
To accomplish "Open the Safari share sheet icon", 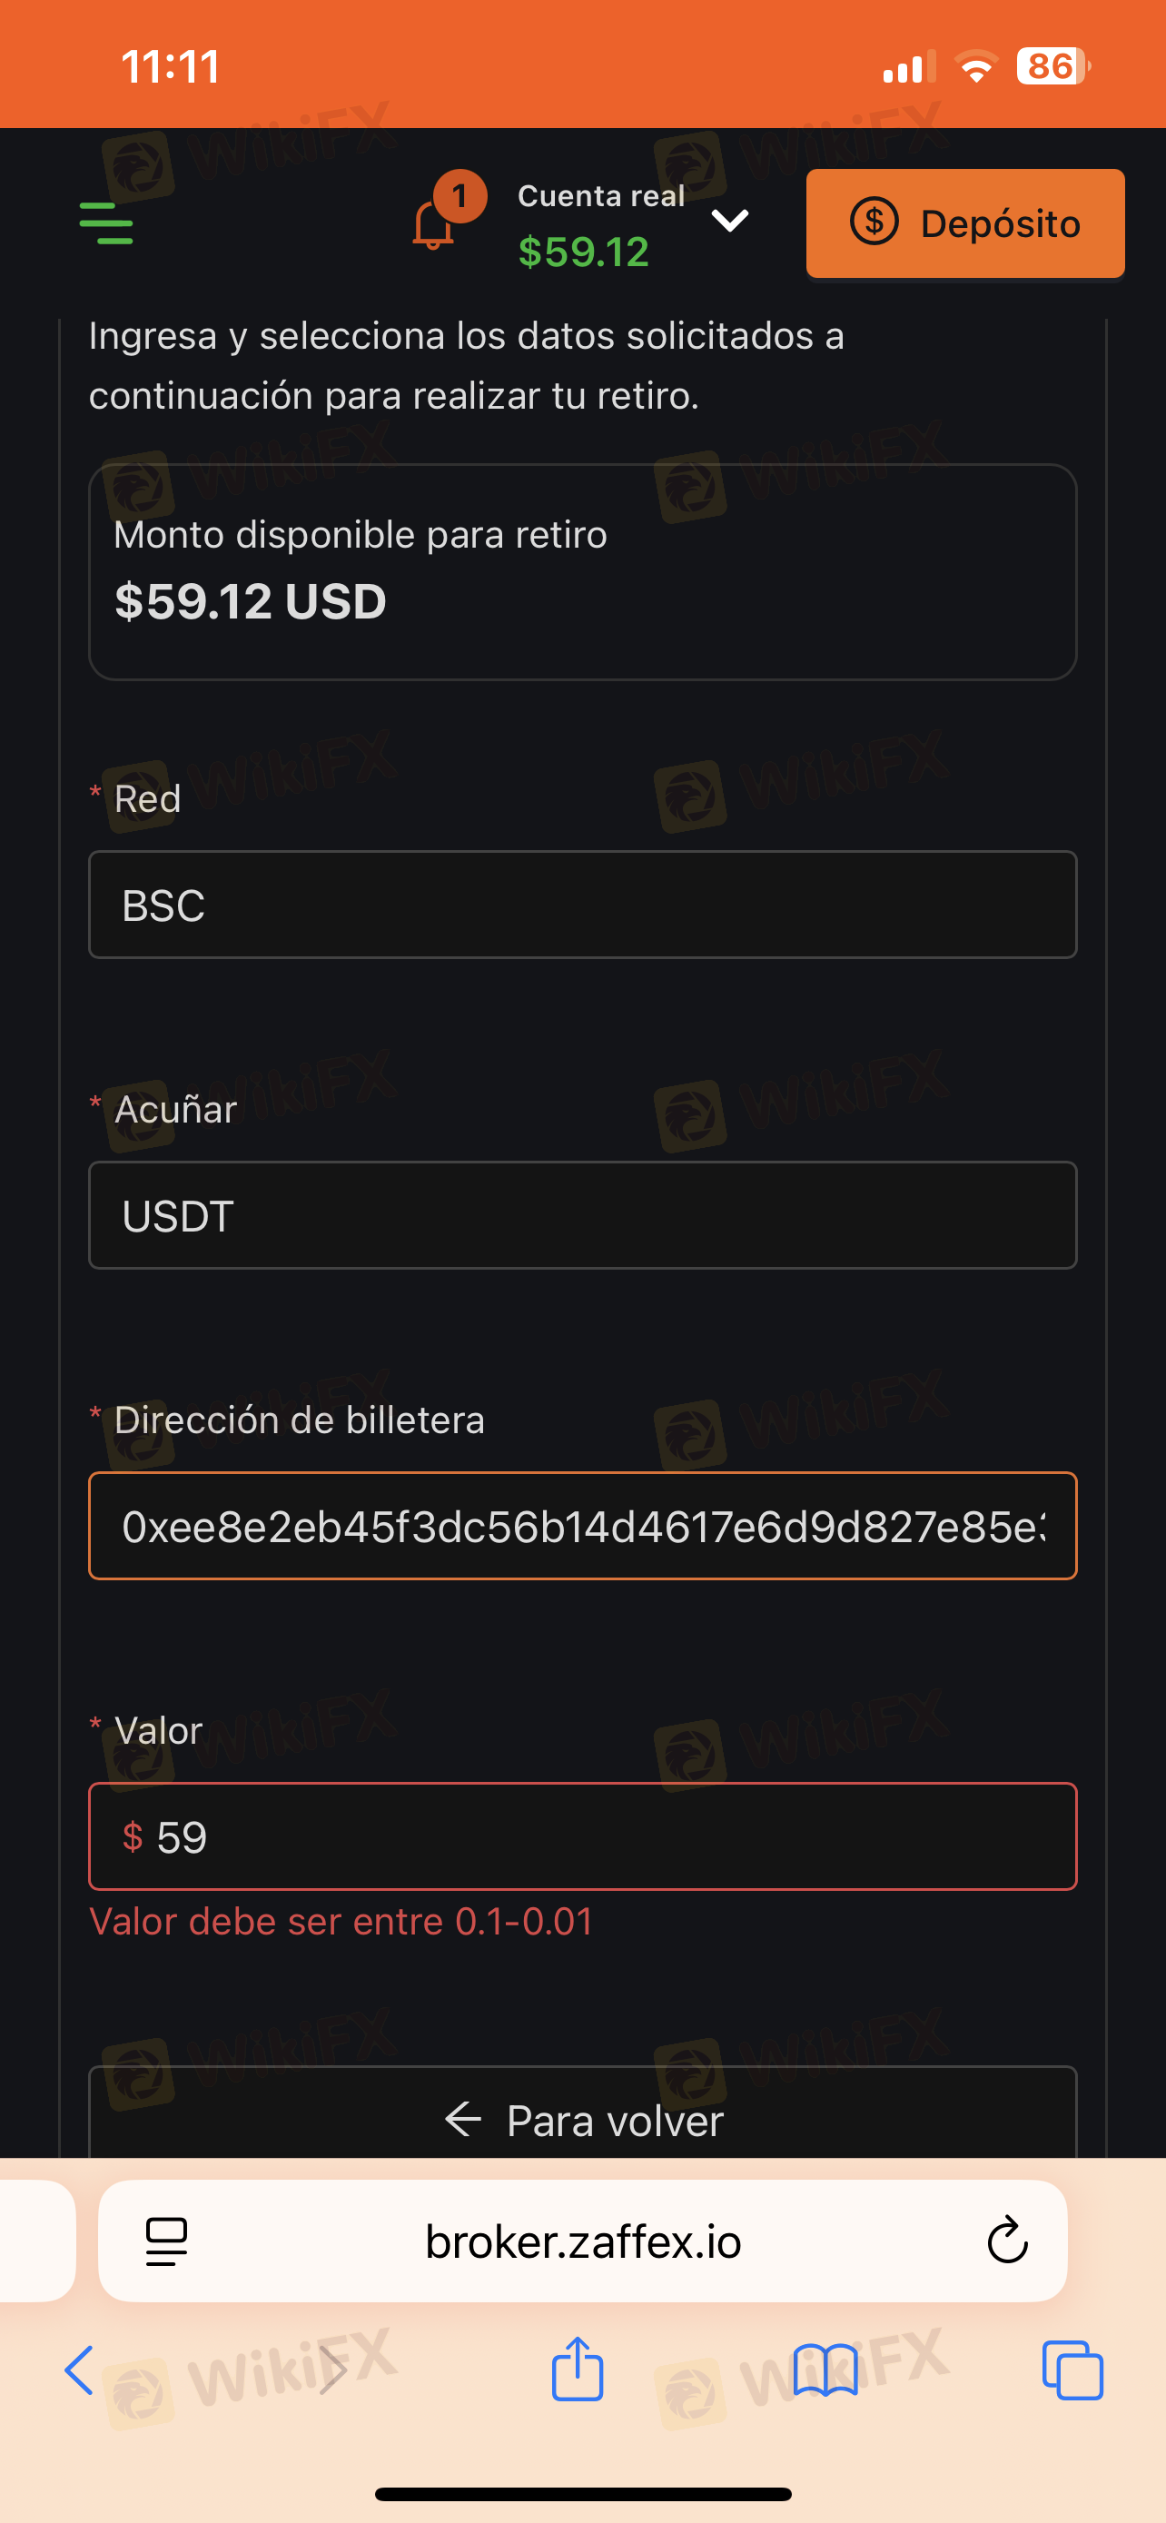I will 578,2370.
